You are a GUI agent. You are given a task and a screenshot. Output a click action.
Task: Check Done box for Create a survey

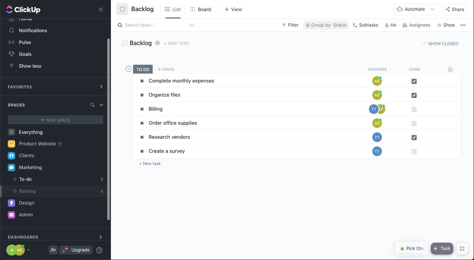(414, 152)
